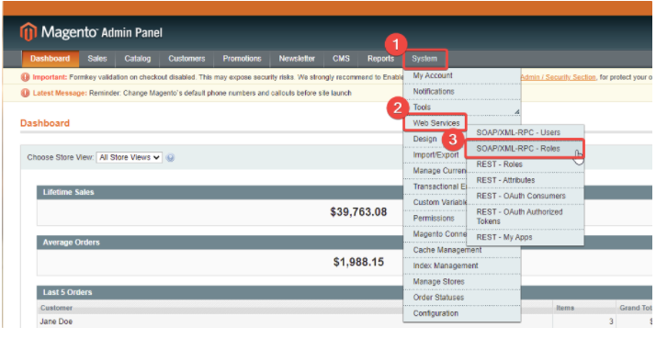
Task: Select Tools menu entry
Action: pos(461,107)
